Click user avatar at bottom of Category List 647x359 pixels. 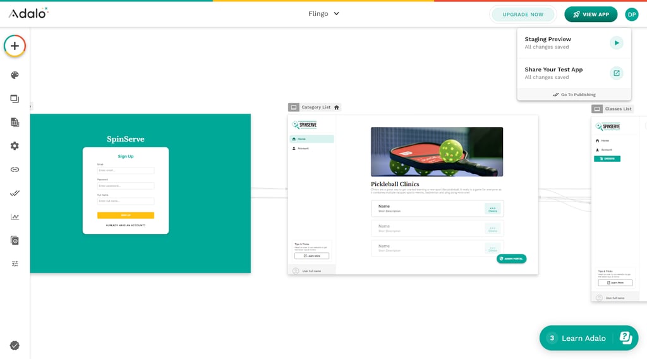point(296,271)
